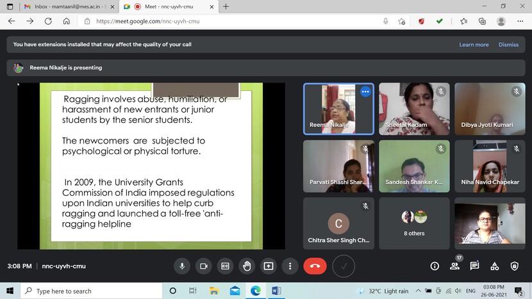Show the participants list of 17 people
Screen dimensions: 532x299
click(x=454, y=266)
